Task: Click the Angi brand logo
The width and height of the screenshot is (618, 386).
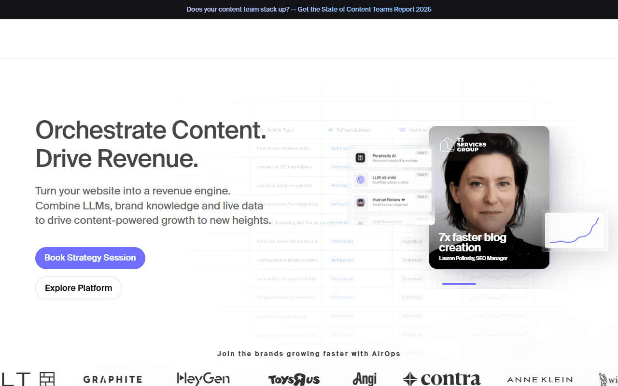Action: 365,379
